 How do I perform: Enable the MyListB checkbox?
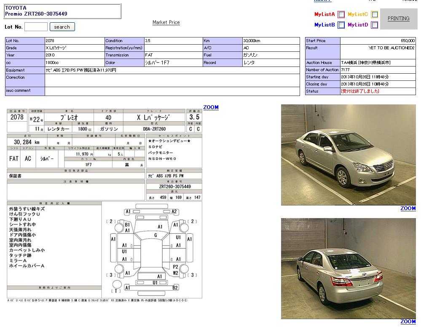pyautogui.click(x=341, y=25)
